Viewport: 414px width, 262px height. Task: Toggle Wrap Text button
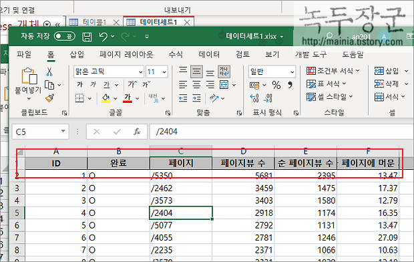click(224, 72)
